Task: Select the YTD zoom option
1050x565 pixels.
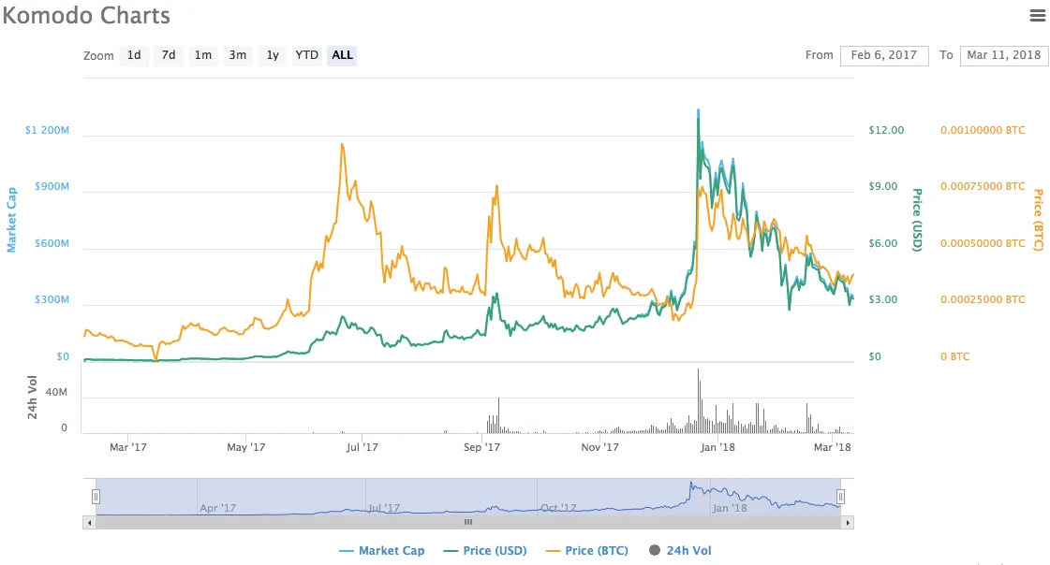Action: coord(306,55)
